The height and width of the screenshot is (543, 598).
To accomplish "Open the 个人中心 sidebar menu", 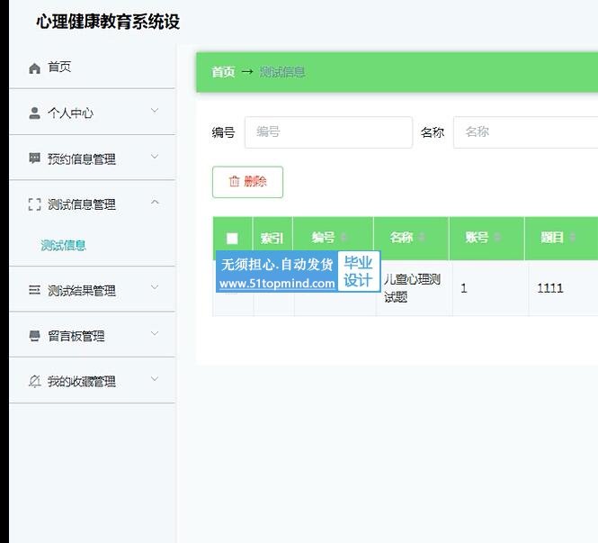I will [93, 113].
